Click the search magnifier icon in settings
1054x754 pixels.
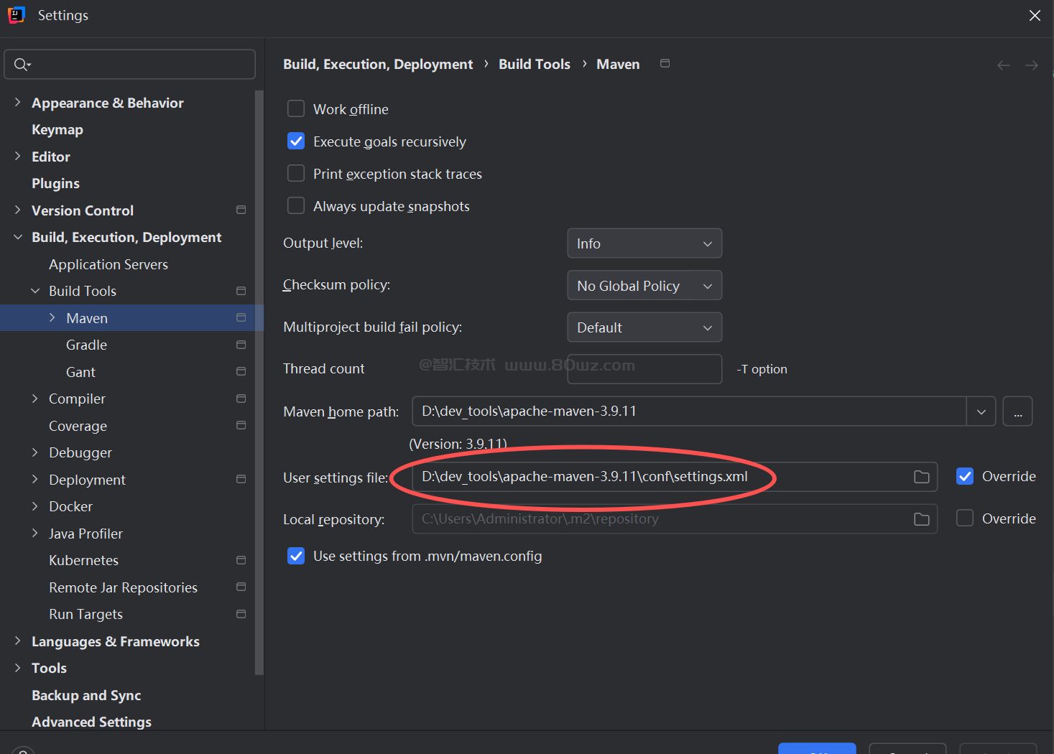[22, 65]
